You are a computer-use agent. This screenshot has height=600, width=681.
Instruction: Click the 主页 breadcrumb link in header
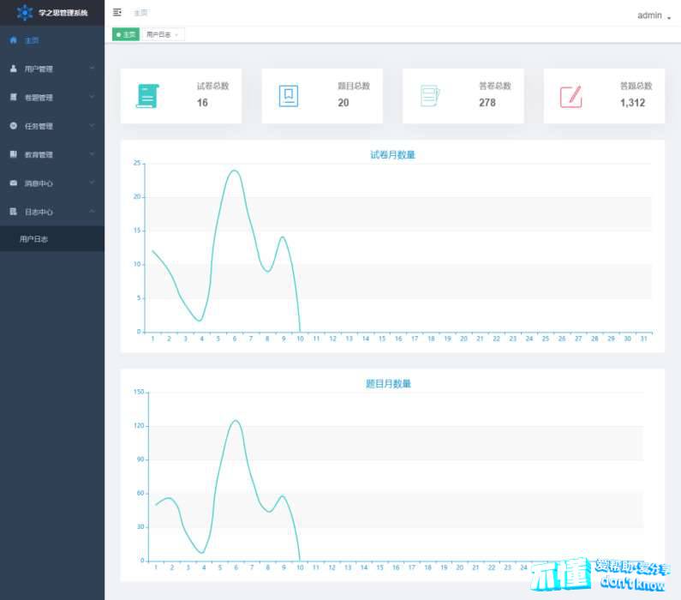tap(140, 13)
